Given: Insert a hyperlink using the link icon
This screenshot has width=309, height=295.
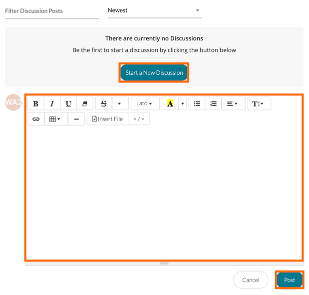Looking at the screenshot, I should pyautogui.click(x=36, y=119).
